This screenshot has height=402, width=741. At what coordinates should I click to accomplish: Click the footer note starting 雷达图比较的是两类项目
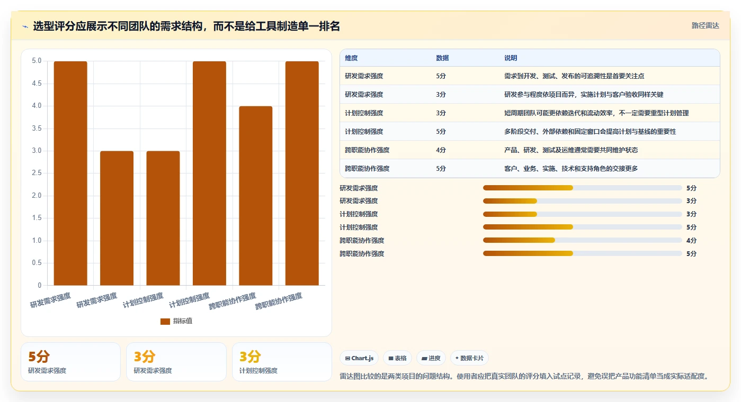tap(524, 377)
